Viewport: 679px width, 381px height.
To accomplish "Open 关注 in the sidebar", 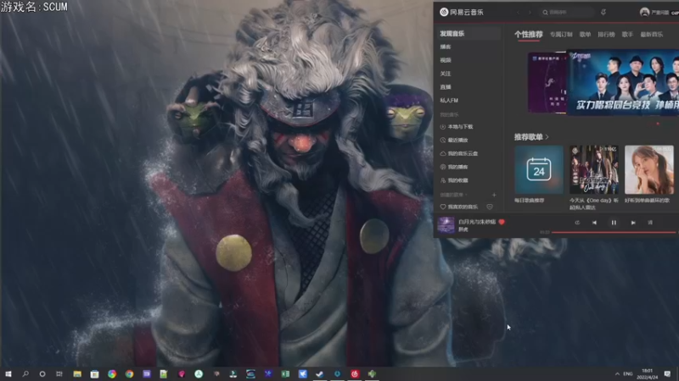I will coord(446,74).
